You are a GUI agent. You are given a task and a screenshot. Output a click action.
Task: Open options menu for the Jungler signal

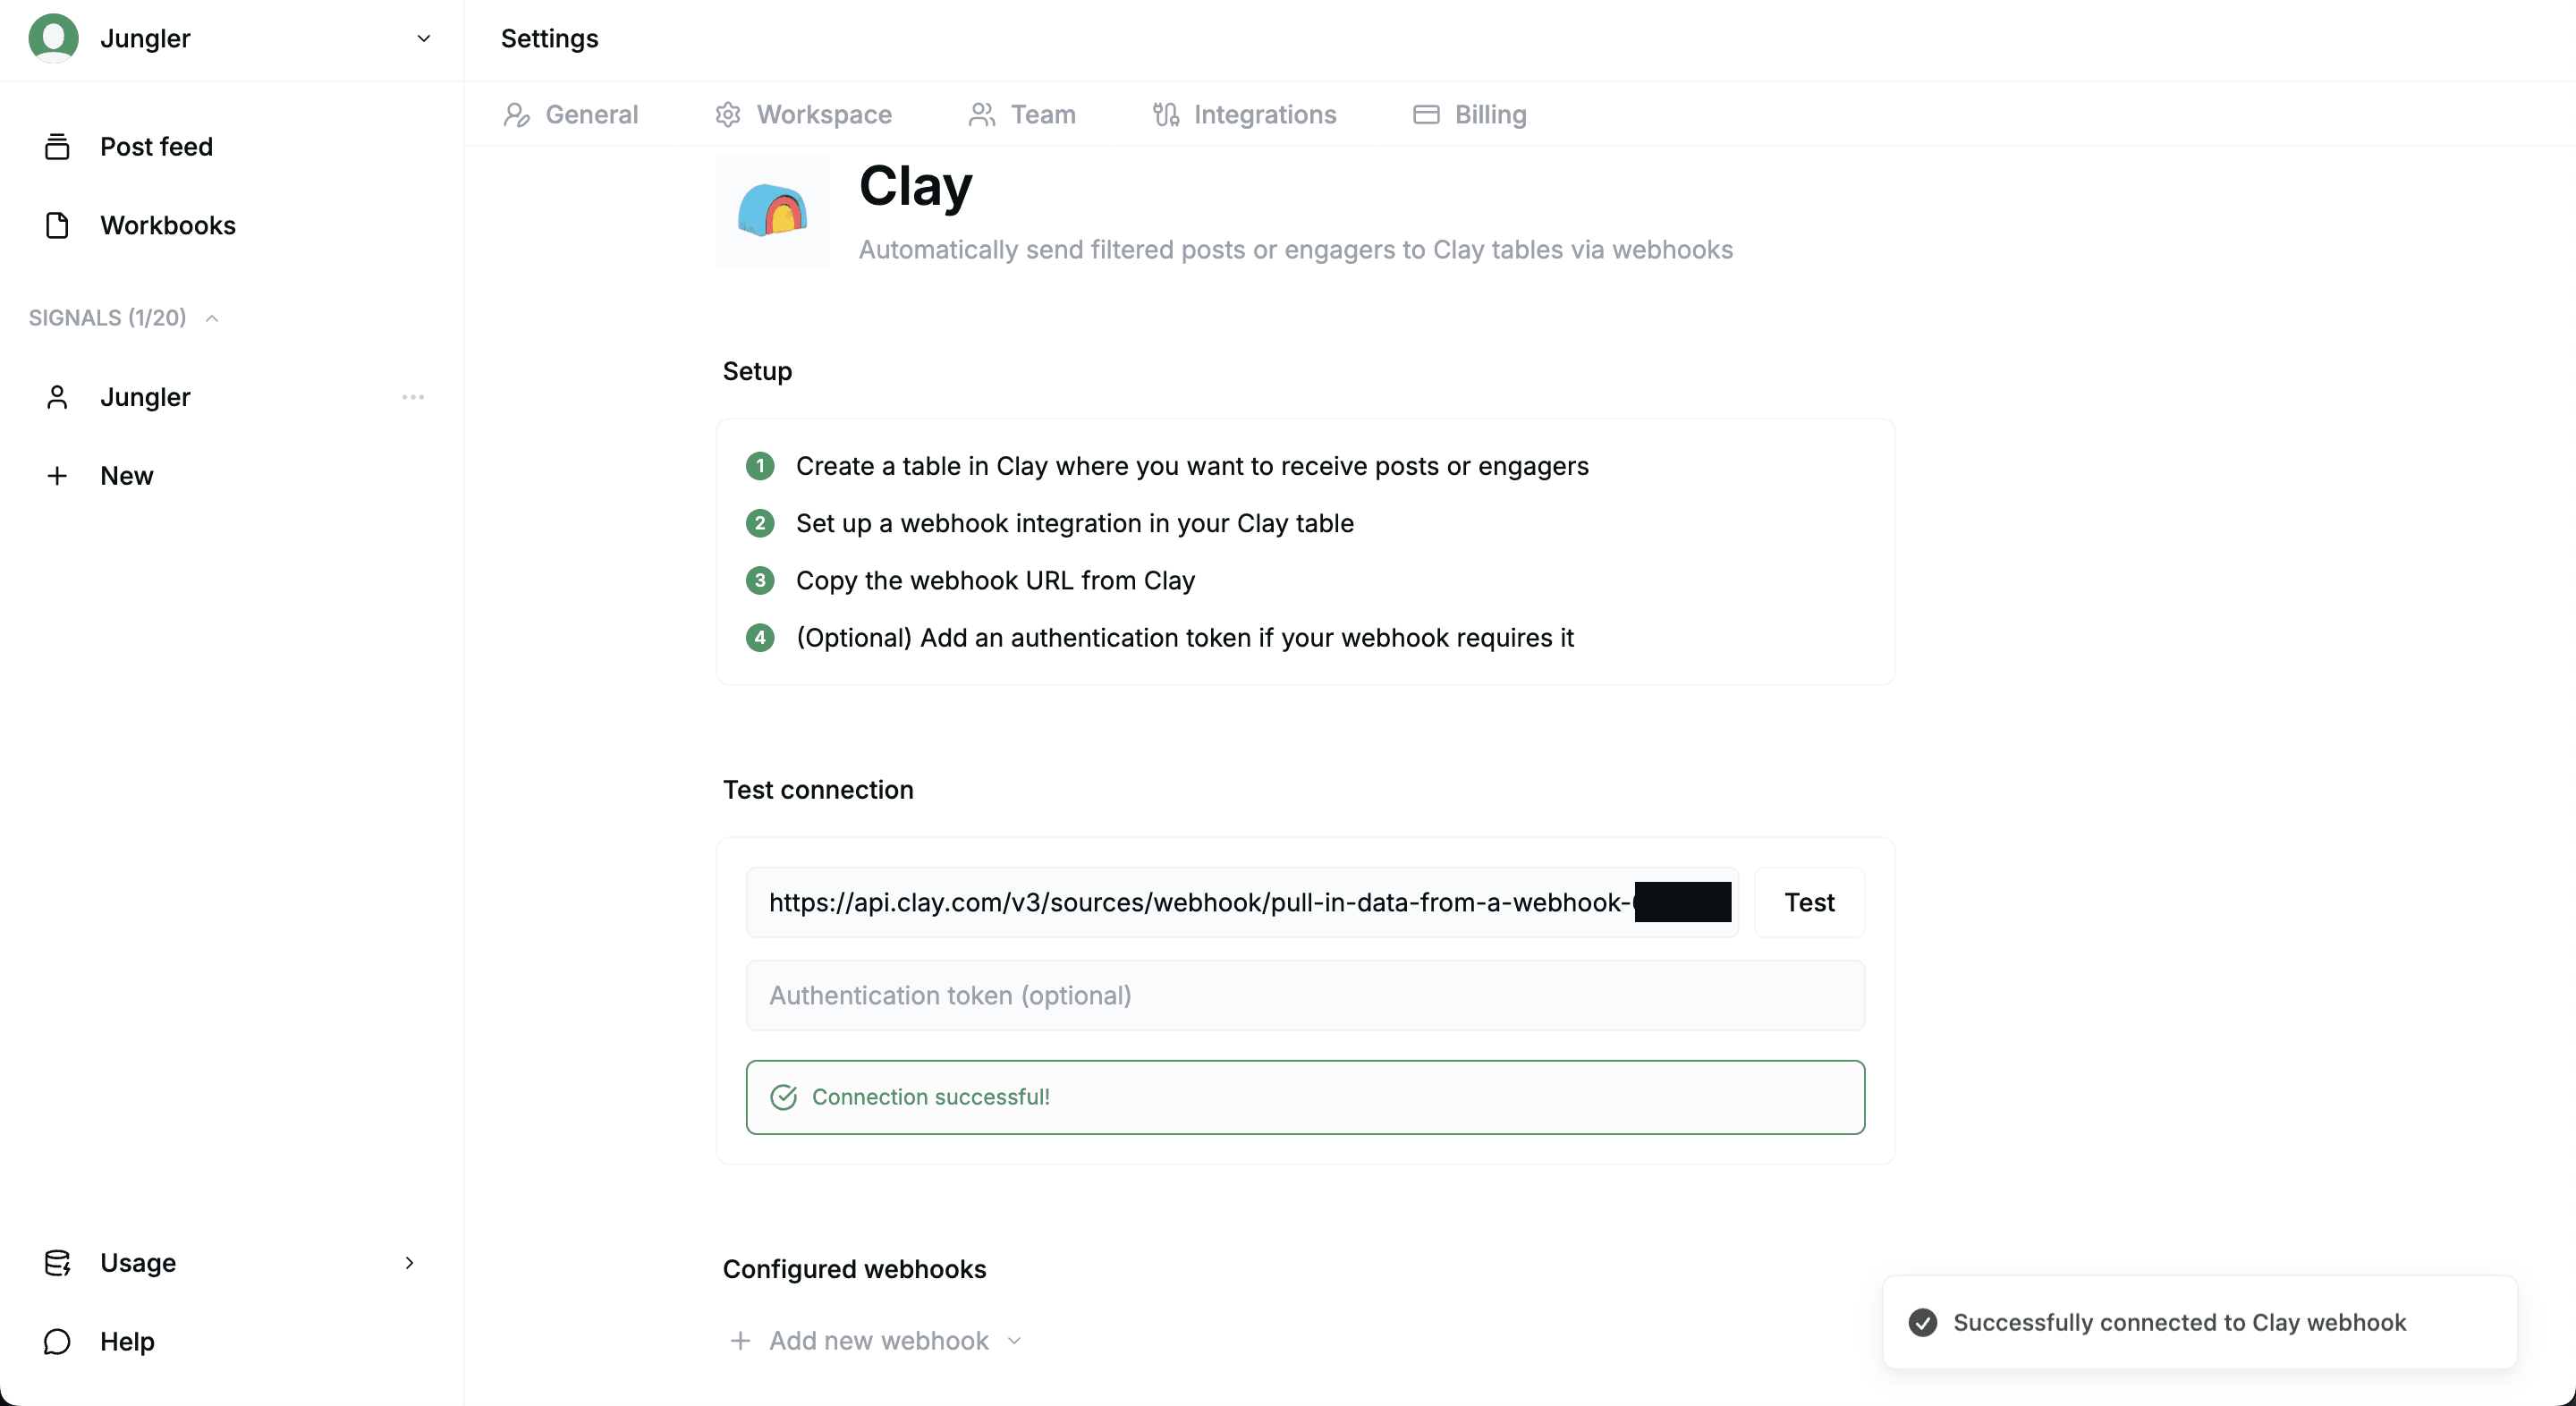(x=412, y=397)
